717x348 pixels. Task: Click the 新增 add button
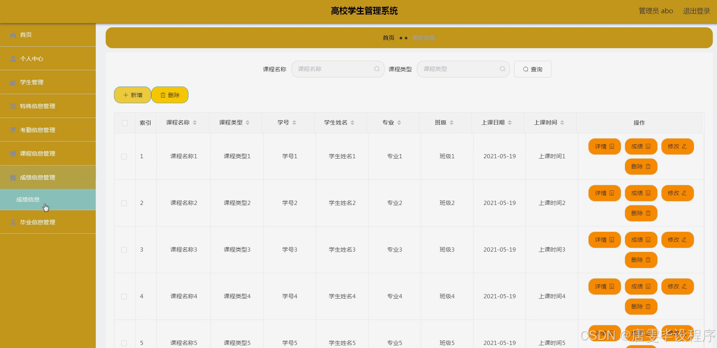pos(133,95)
